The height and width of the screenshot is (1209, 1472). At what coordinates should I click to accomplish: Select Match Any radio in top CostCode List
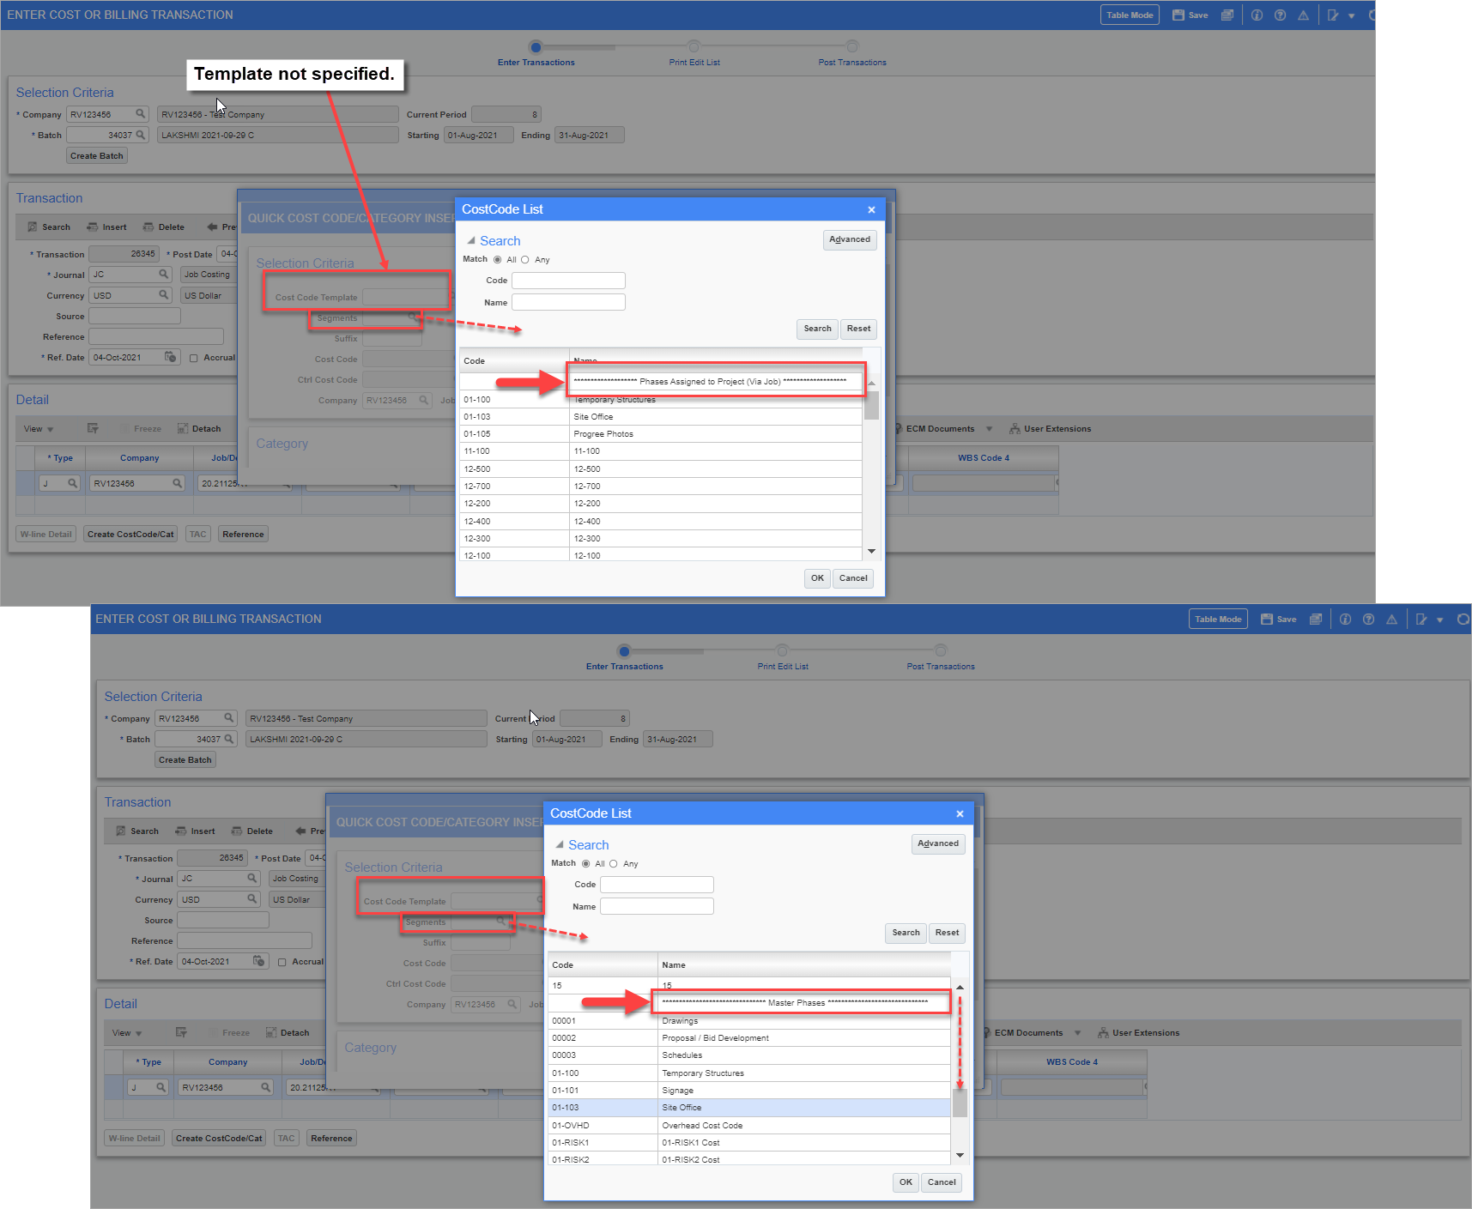click(525, 260)
